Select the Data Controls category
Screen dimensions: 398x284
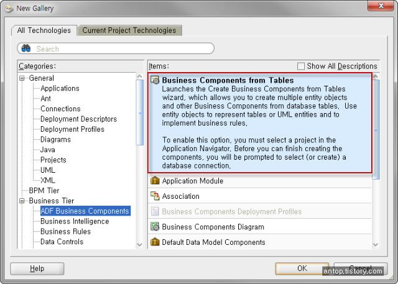[62, 242]
